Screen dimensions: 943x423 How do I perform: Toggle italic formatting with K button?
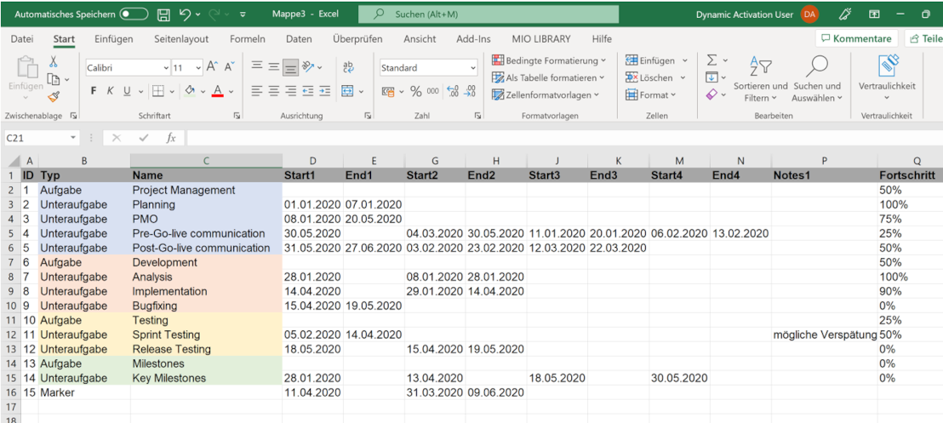click(x=109, y=90)
